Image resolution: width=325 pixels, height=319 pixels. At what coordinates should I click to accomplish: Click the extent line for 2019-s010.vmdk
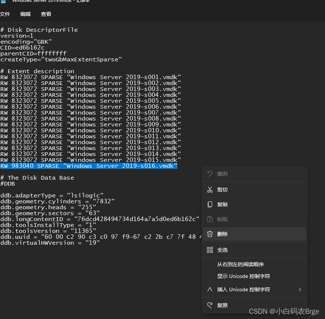coord(91,130)
